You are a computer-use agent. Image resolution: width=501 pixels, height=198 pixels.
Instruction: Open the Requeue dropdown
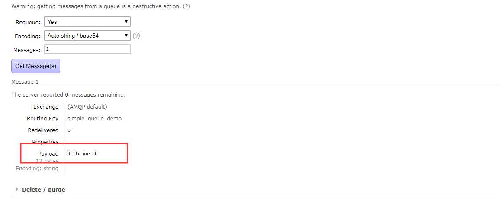click(87, 22)
